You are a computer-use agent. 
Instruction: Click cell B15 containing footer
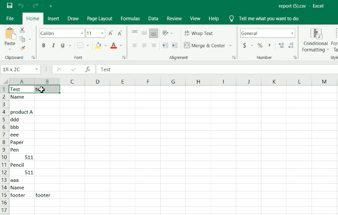(x=47, y=195)
